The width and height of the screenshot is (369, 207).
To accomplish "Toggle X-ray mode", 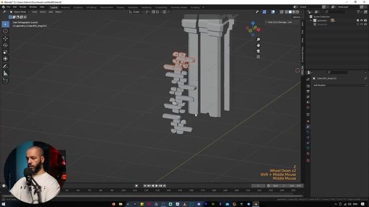I will (281, 11).
